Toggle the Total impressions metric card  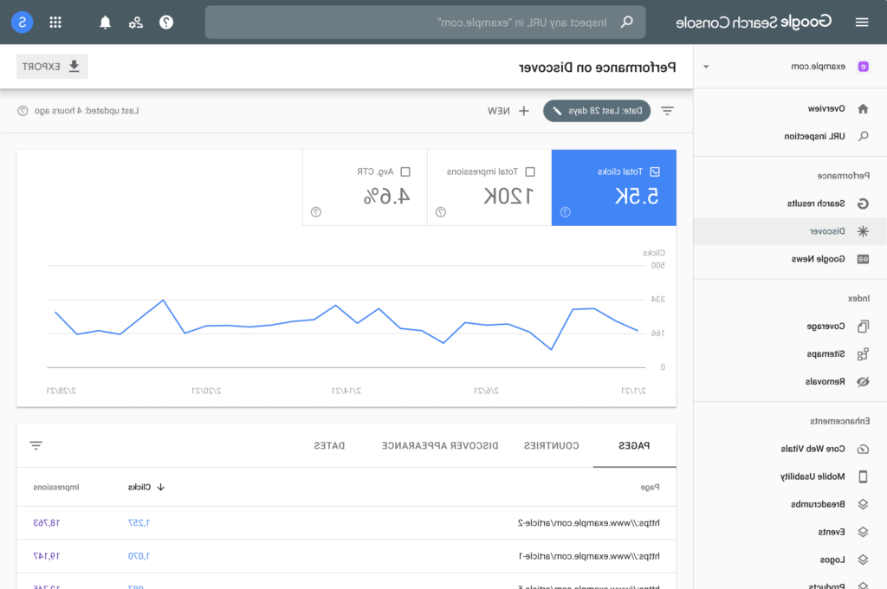click(489, 187)
